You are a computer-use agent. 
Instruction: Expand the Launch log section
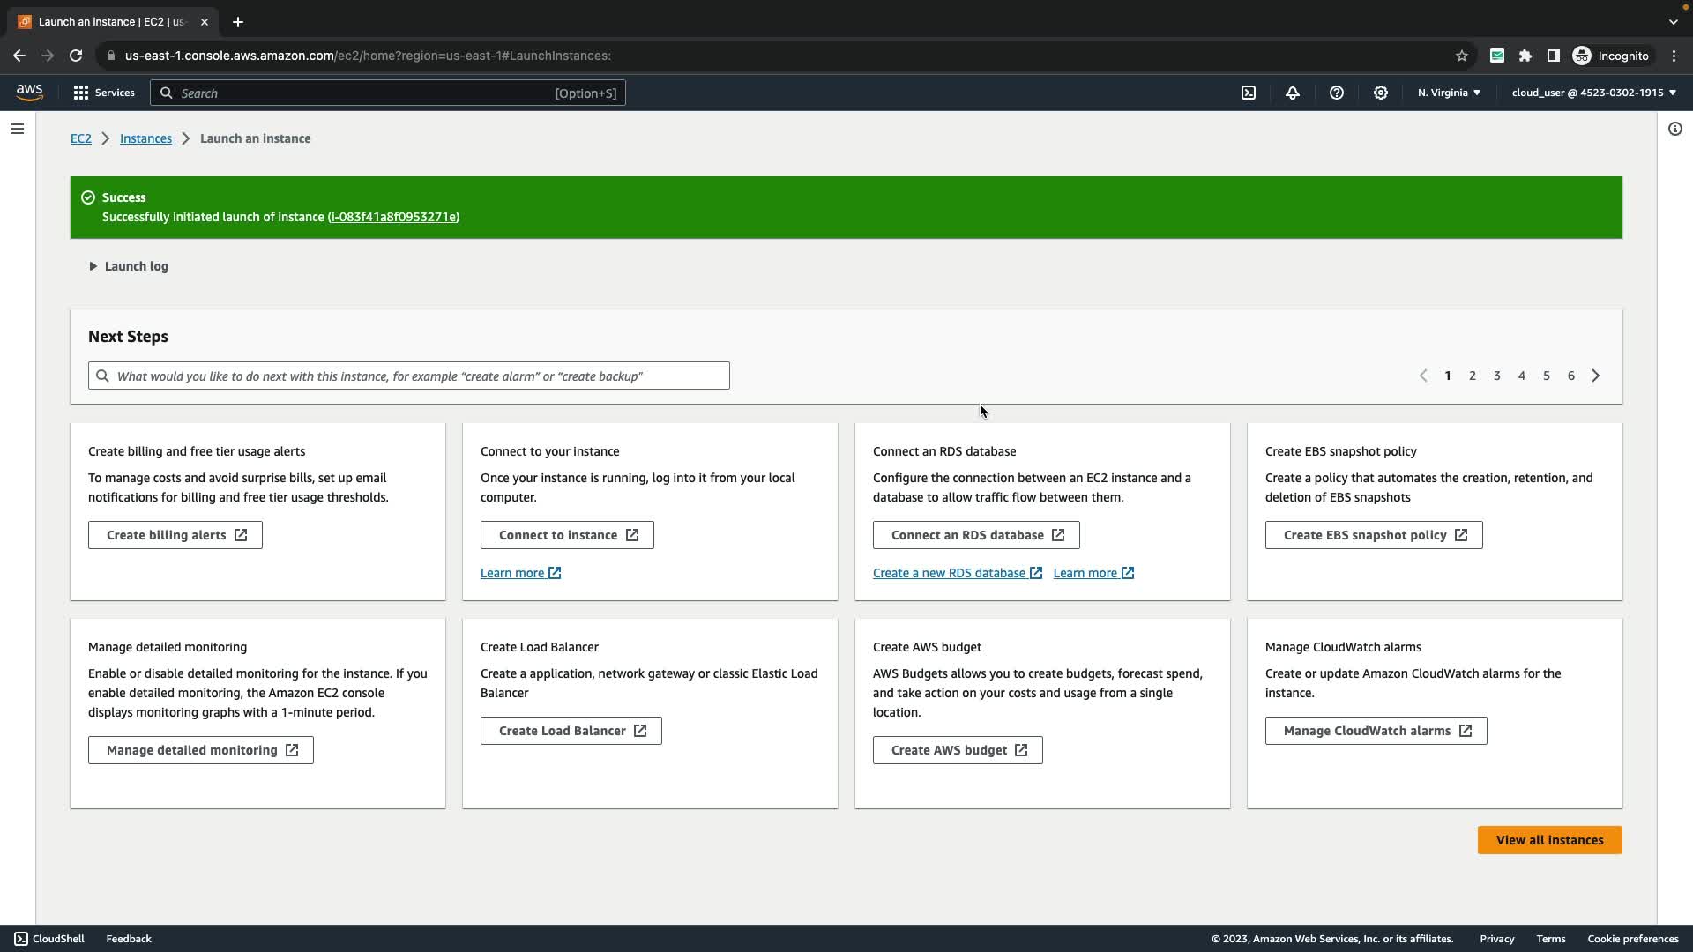pos(129,266)
